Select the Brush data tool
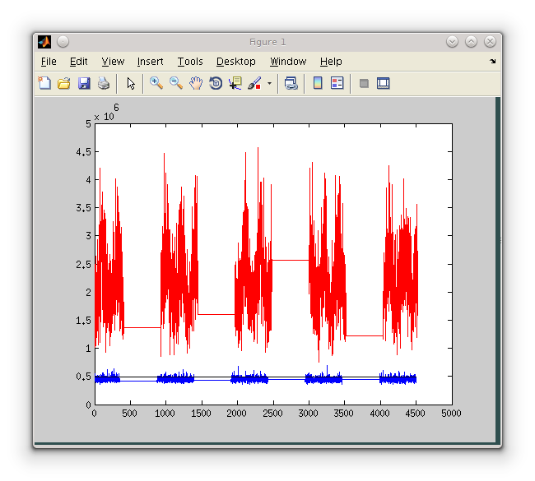The image size is (535, 481). point(254,83)
